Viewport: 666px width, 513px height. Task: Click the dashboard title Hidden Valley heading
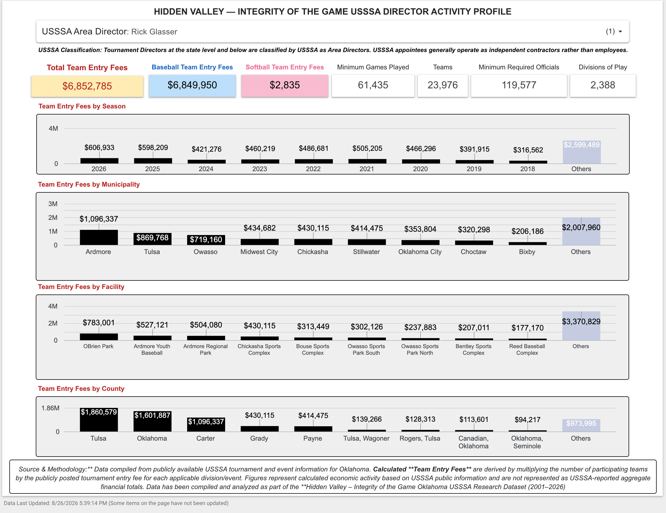click(x=333, y=12)
